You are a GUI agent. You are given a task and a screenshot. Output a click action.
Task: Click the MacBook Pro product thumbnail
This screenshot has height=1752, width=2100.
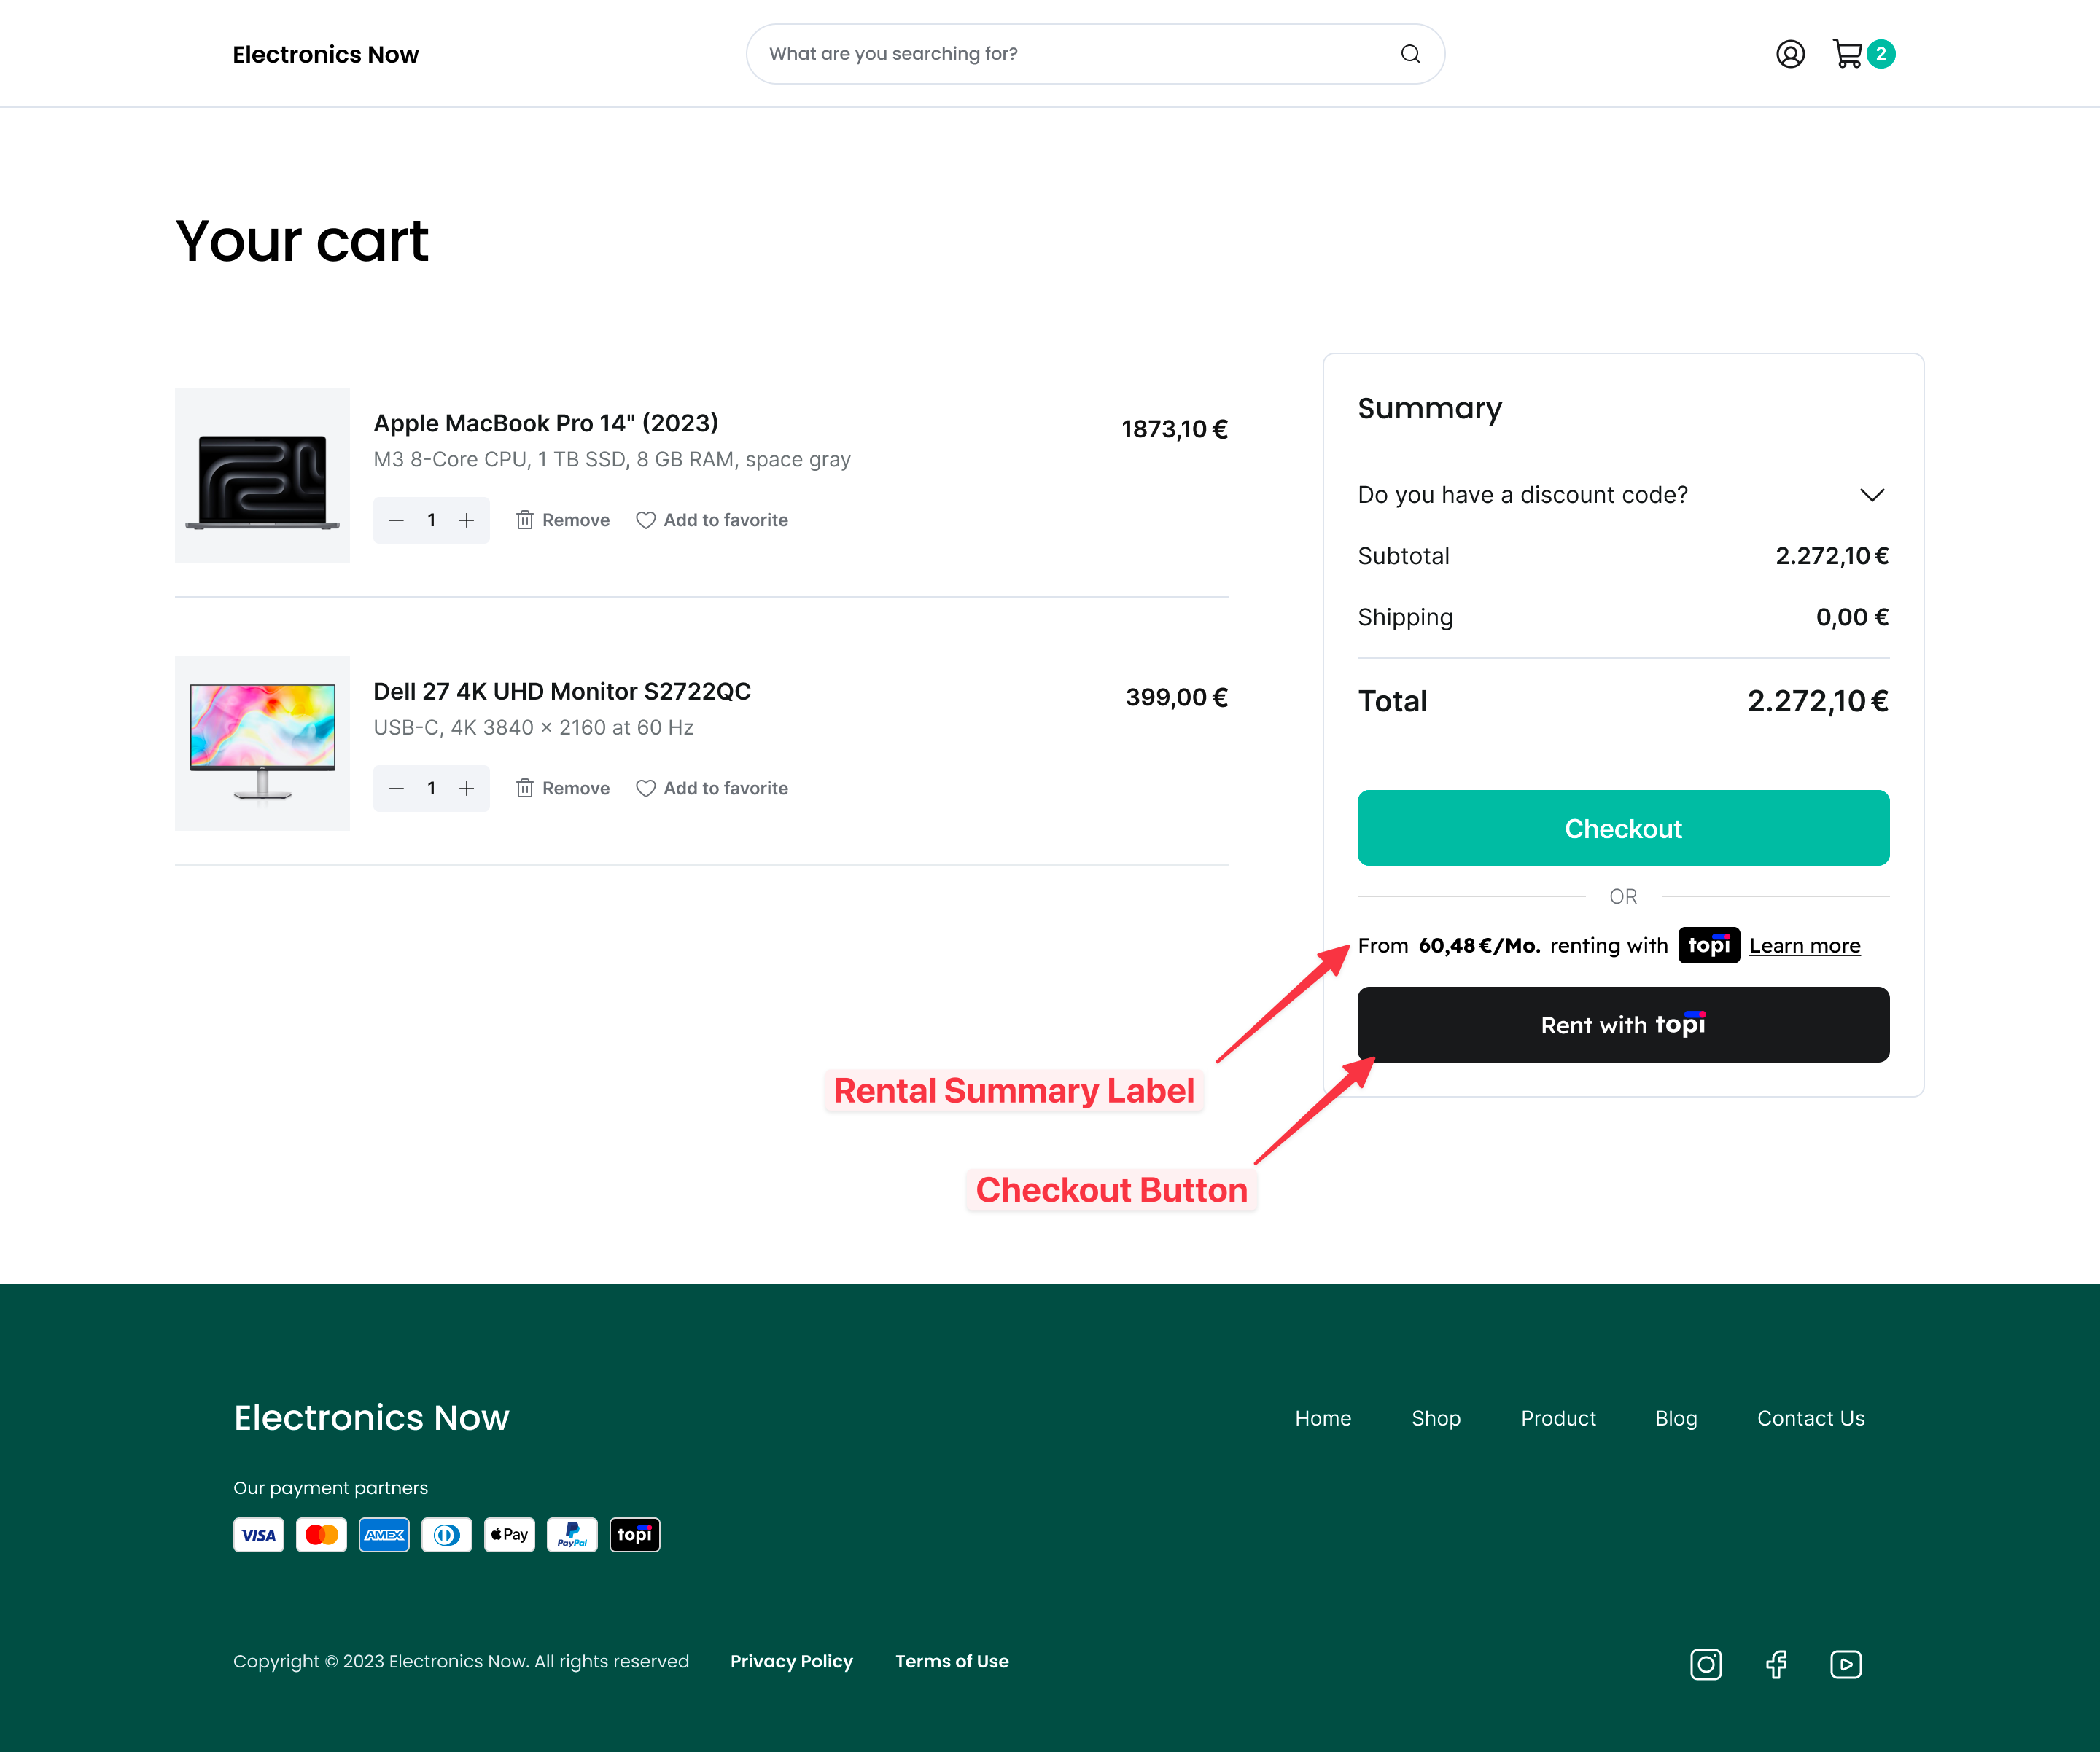pyautogui.click(x=262, y=476)
